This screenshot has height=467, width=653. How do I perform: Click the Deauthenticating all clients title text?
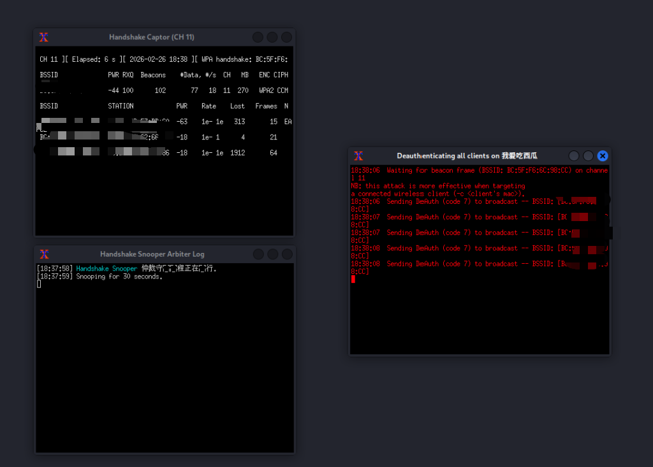467,156
